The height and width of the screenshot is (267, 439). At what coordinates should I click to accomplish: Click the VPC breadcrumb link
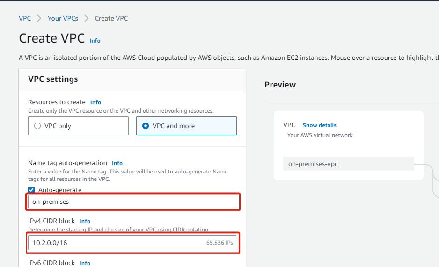click(x=25, y=18)
